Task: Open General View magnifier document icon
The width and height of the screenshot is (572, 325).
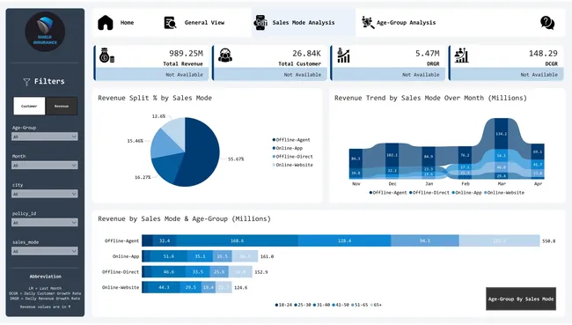Action: coord(170,23)
